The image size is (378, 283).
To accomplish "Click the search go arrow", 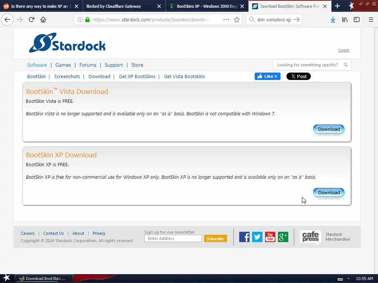I will point(297,20).
